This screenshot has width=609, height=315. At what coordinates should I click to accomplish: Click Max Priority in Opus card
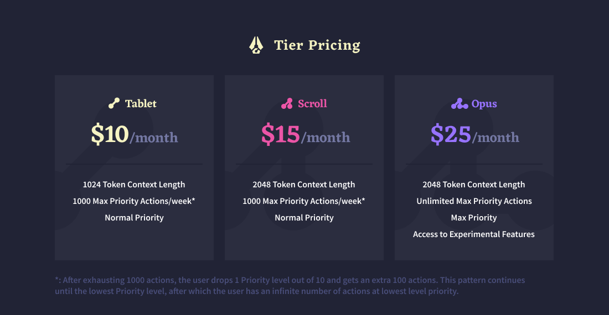(x=474, y=218)
